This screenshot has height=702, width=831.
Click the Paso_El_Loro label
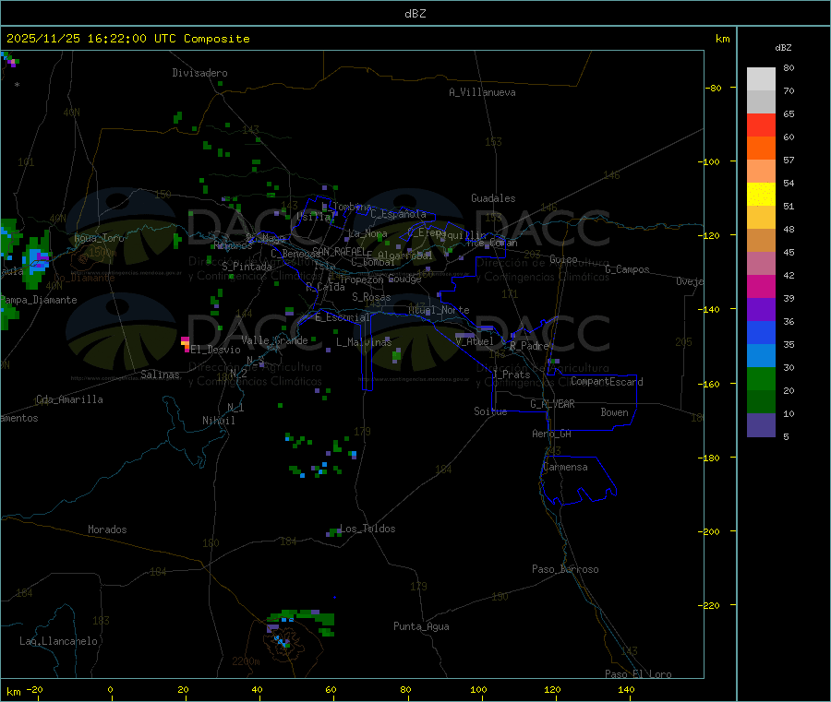pyautogui.click(x=639, y=674)
